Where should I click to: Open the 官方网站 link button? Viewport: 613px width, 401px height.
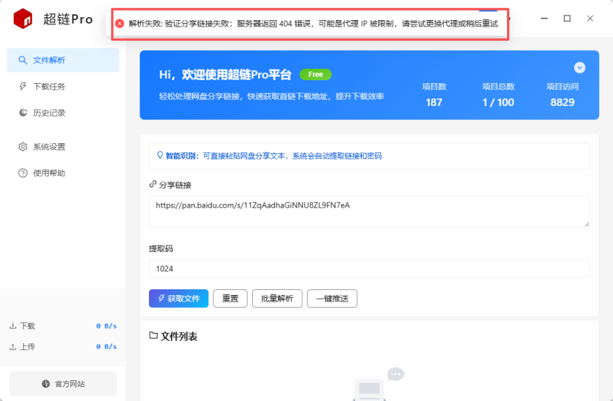coord(63,384)
